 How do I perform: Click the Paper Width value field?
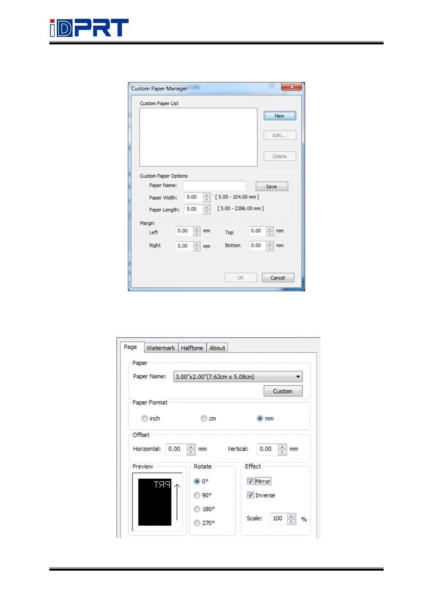194,197
